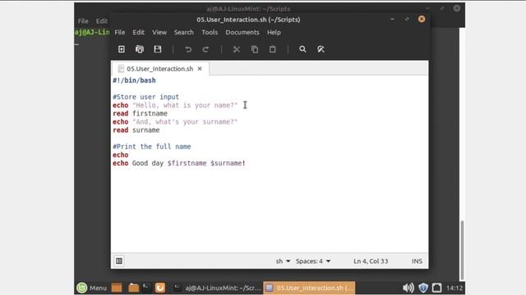Open the Edit menu in editor

point(138,33)
